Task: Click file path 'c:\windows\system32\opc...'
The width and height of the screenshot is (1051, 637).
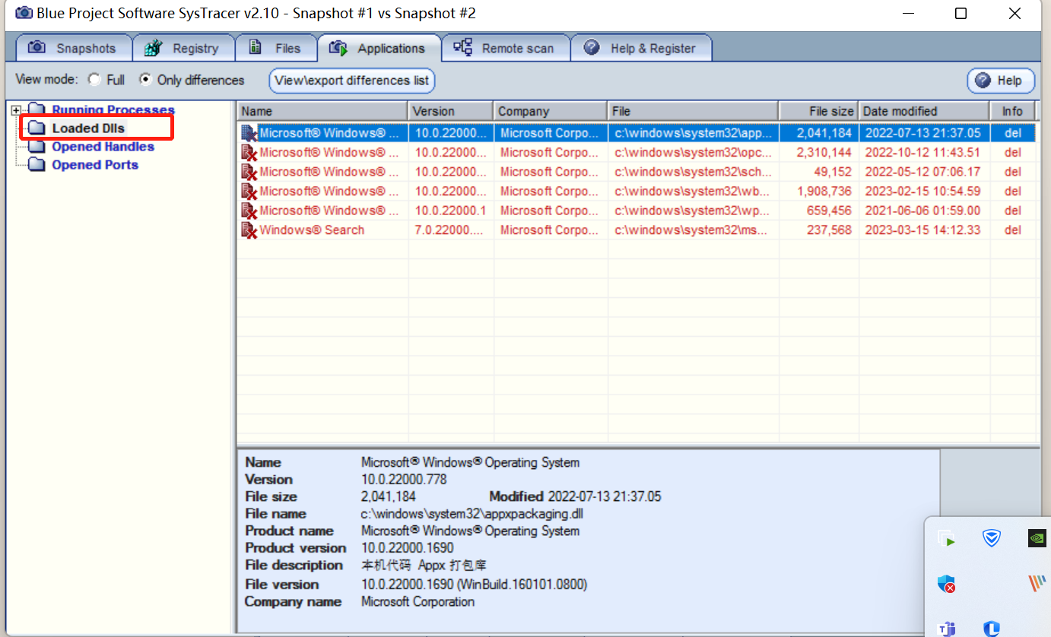Action: [x=694, y=153]
